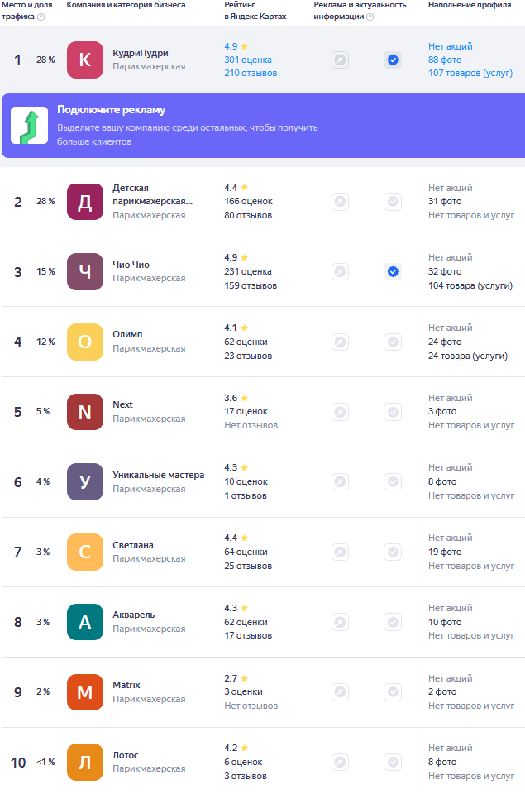Click the advertising status icon for Лотос
Image resolution: width=525 pixels, height=794 pixels.
pyautogui.click(x=340, y=762)
